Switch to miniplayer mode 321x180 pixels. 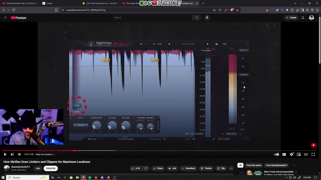coord(299,154)
